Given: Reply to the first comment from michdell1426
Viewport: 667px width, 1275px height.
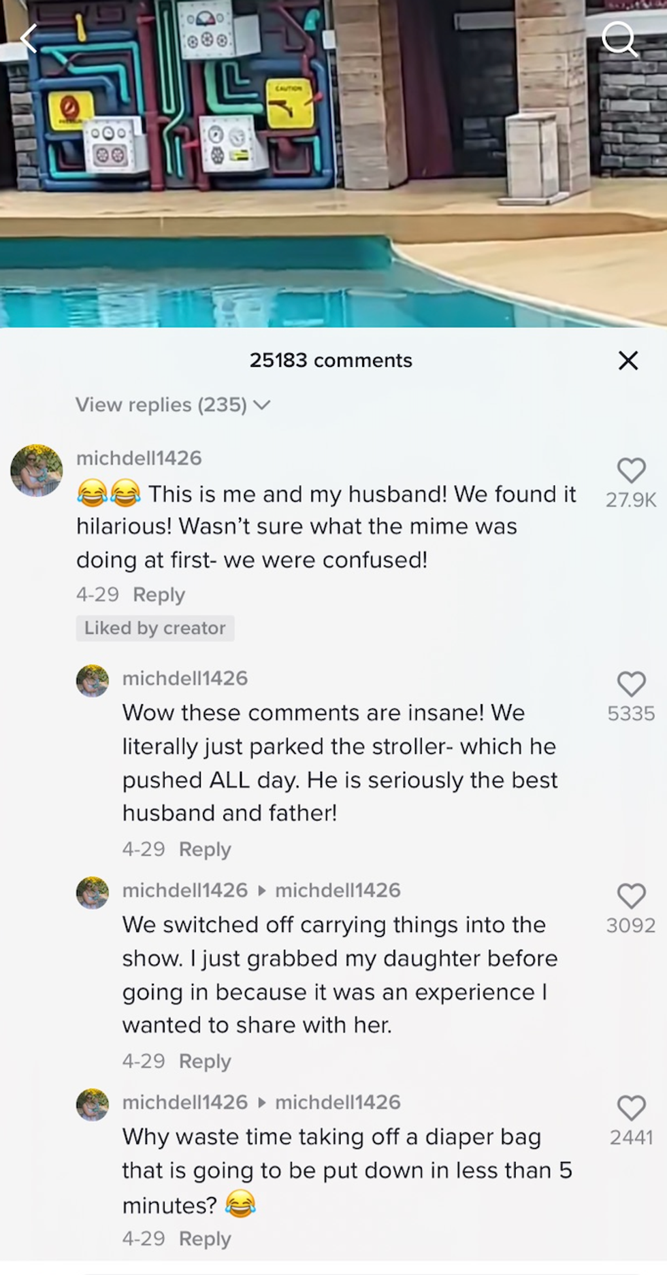Looking at the screenshot, I should (158, 594).
